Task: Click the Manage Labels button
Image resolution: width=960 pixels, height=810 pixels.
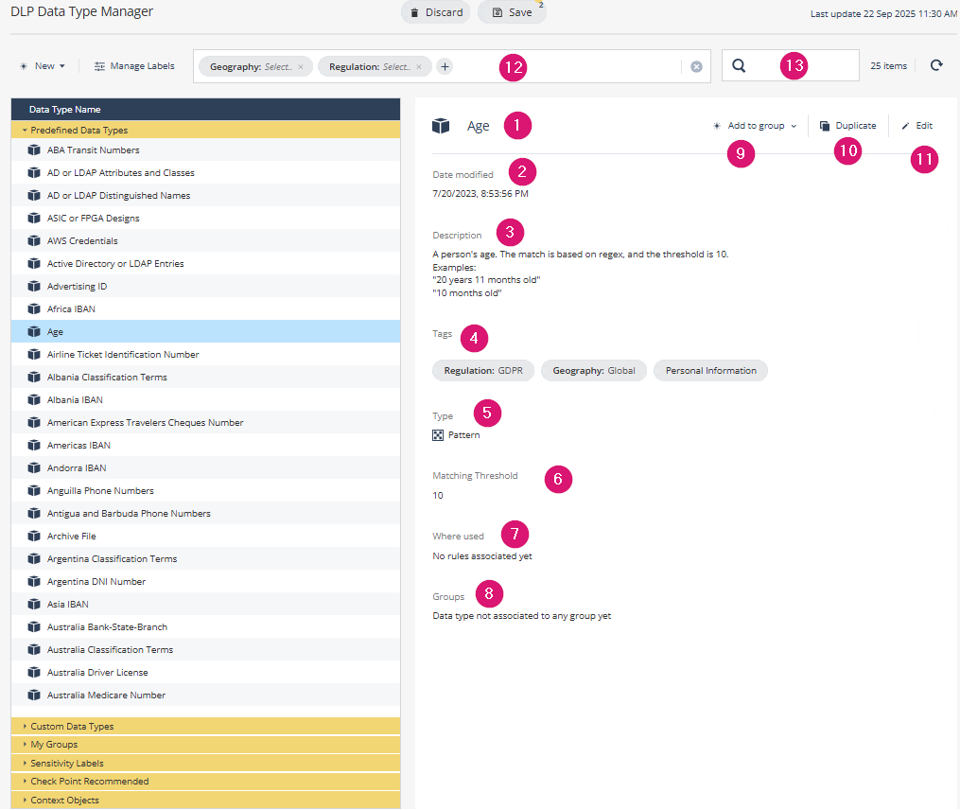Action: point(134,66)
